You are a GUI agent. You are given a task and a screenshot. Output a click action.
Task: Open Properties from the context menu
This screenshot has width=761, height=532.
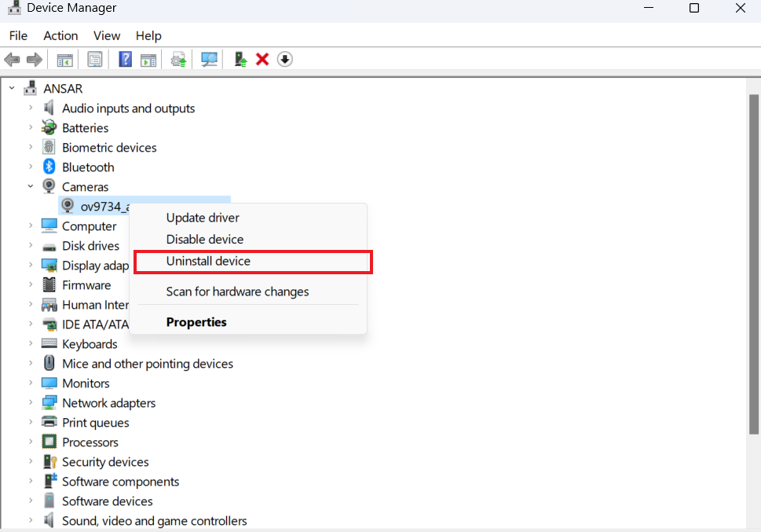[196, 322]
